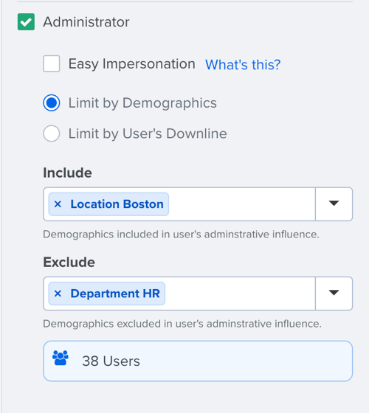Screen dimensions: 369x413
Task: Click the Limit by Demographics label
Action: [142, 103]
